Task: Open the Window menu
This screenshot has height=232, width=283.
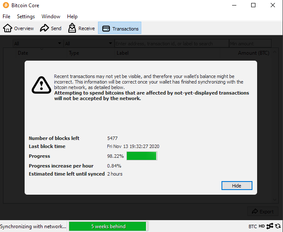Action: pos(51,17)
